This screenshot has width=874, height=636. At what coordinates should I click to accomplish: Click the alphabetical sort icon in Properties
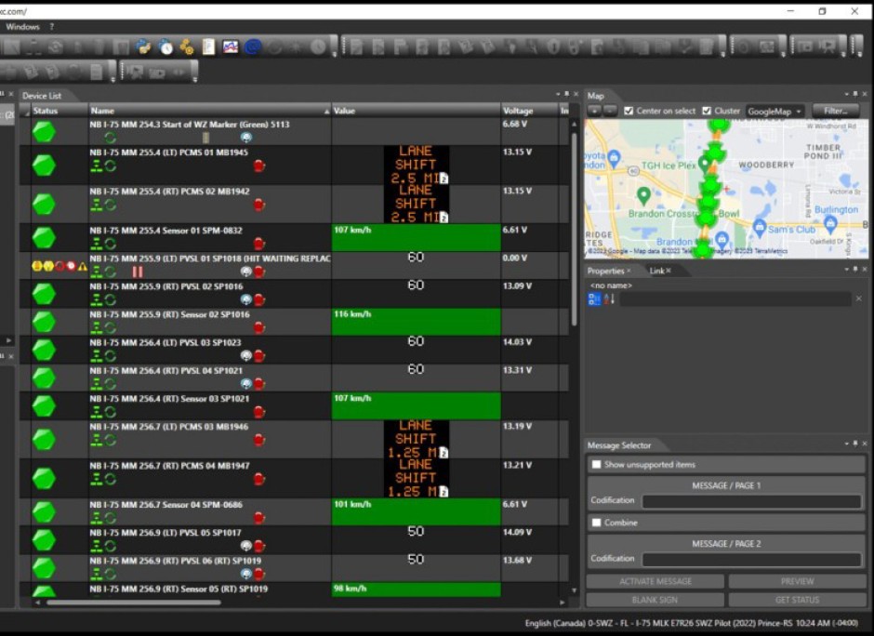tap(606, 299)
